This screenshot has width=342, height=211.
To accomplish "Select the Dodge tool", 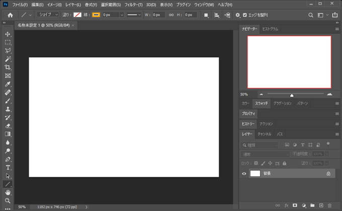I will pyautogui.click(x=8, y=151).
